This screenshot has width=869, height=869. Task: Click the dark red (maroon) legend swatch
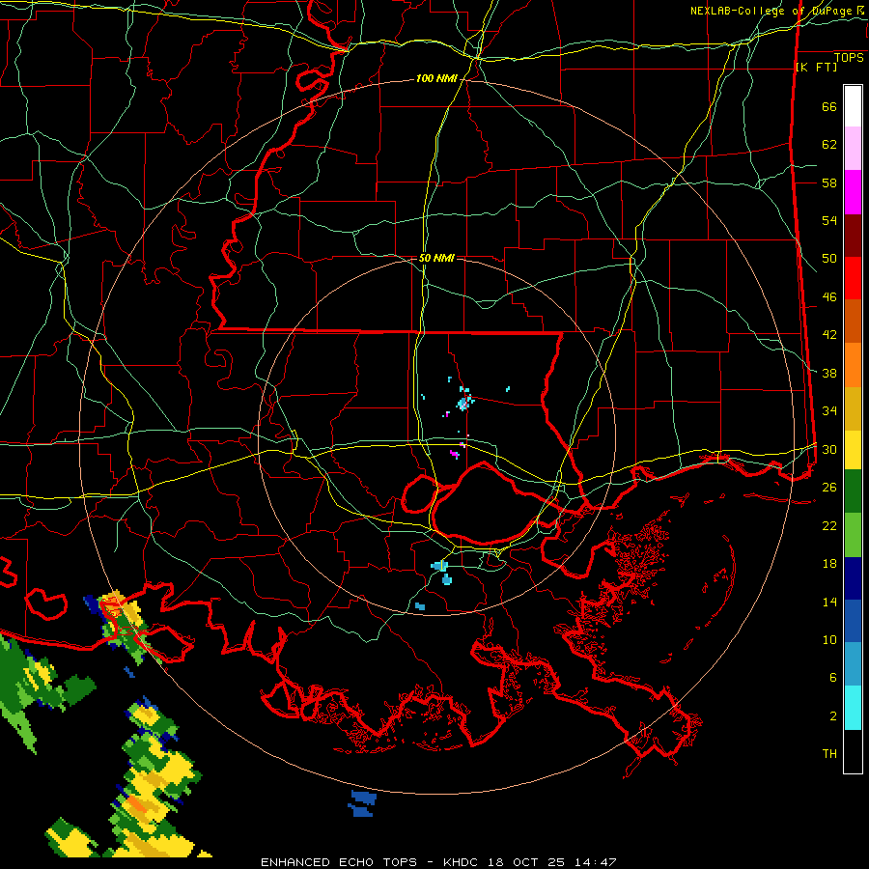853,236
